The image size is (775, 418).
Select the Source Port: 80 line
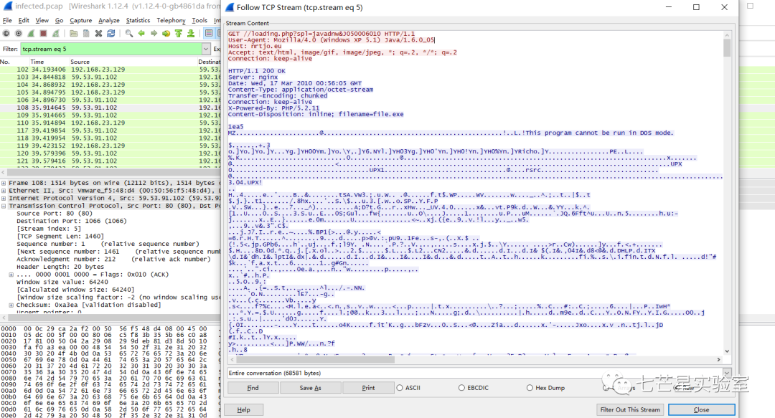pyautogui.click(x=55, y=214)
